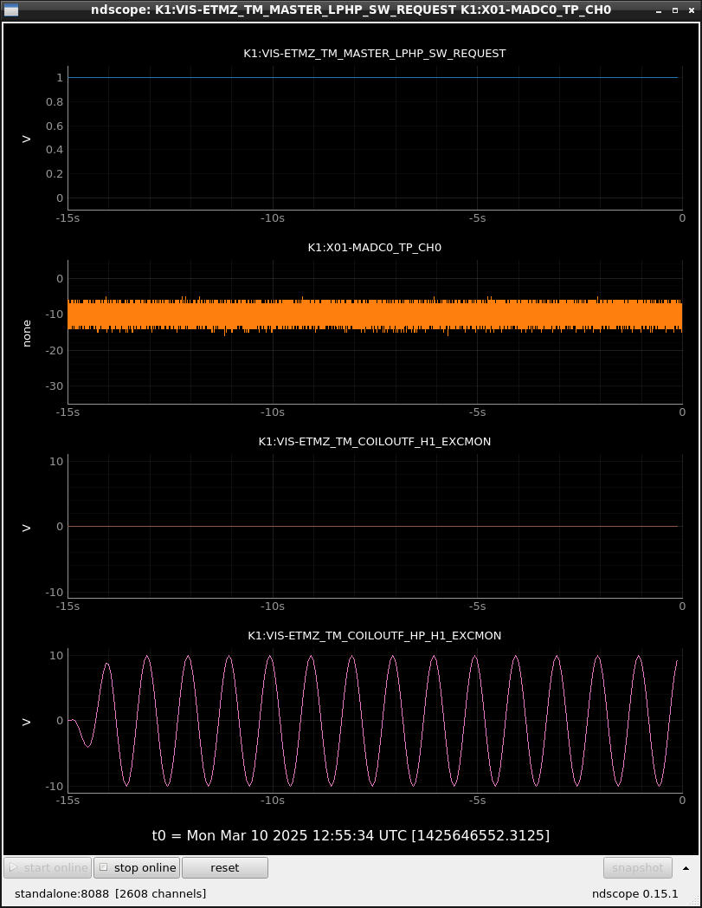Click plot title K1:VIS-ETMZ_TM_COILOUTF_HP_H1_EXCMON
Image resolution: width=702 pixels, height=908 pixels.
pos(375,635)
